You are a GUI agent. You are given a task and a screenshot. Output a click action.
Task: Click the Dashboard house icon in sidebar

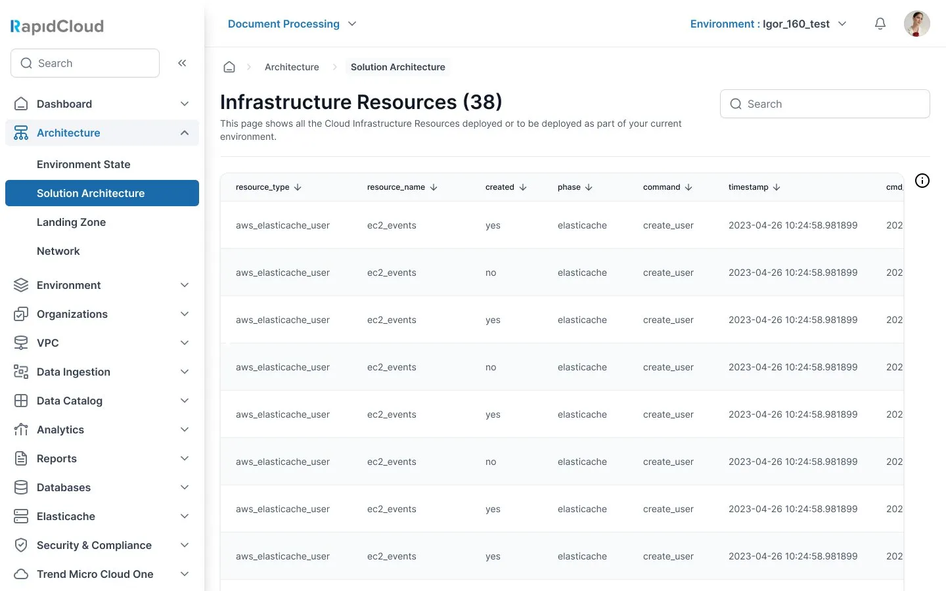coord(21,104)
